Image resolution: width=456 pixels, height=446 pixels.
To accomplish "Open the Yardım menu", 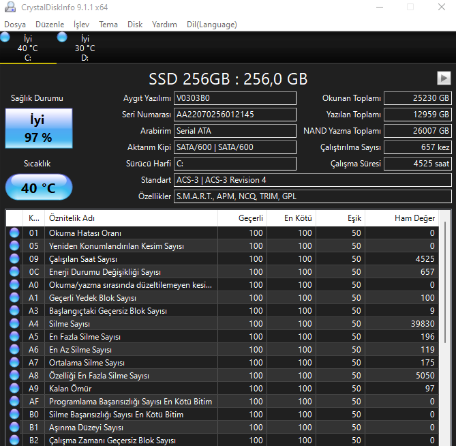I will [164, 25].
